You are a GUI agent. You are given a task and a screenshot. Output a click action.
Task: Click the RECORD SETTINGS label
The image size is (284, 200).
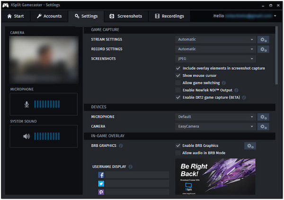106,49
